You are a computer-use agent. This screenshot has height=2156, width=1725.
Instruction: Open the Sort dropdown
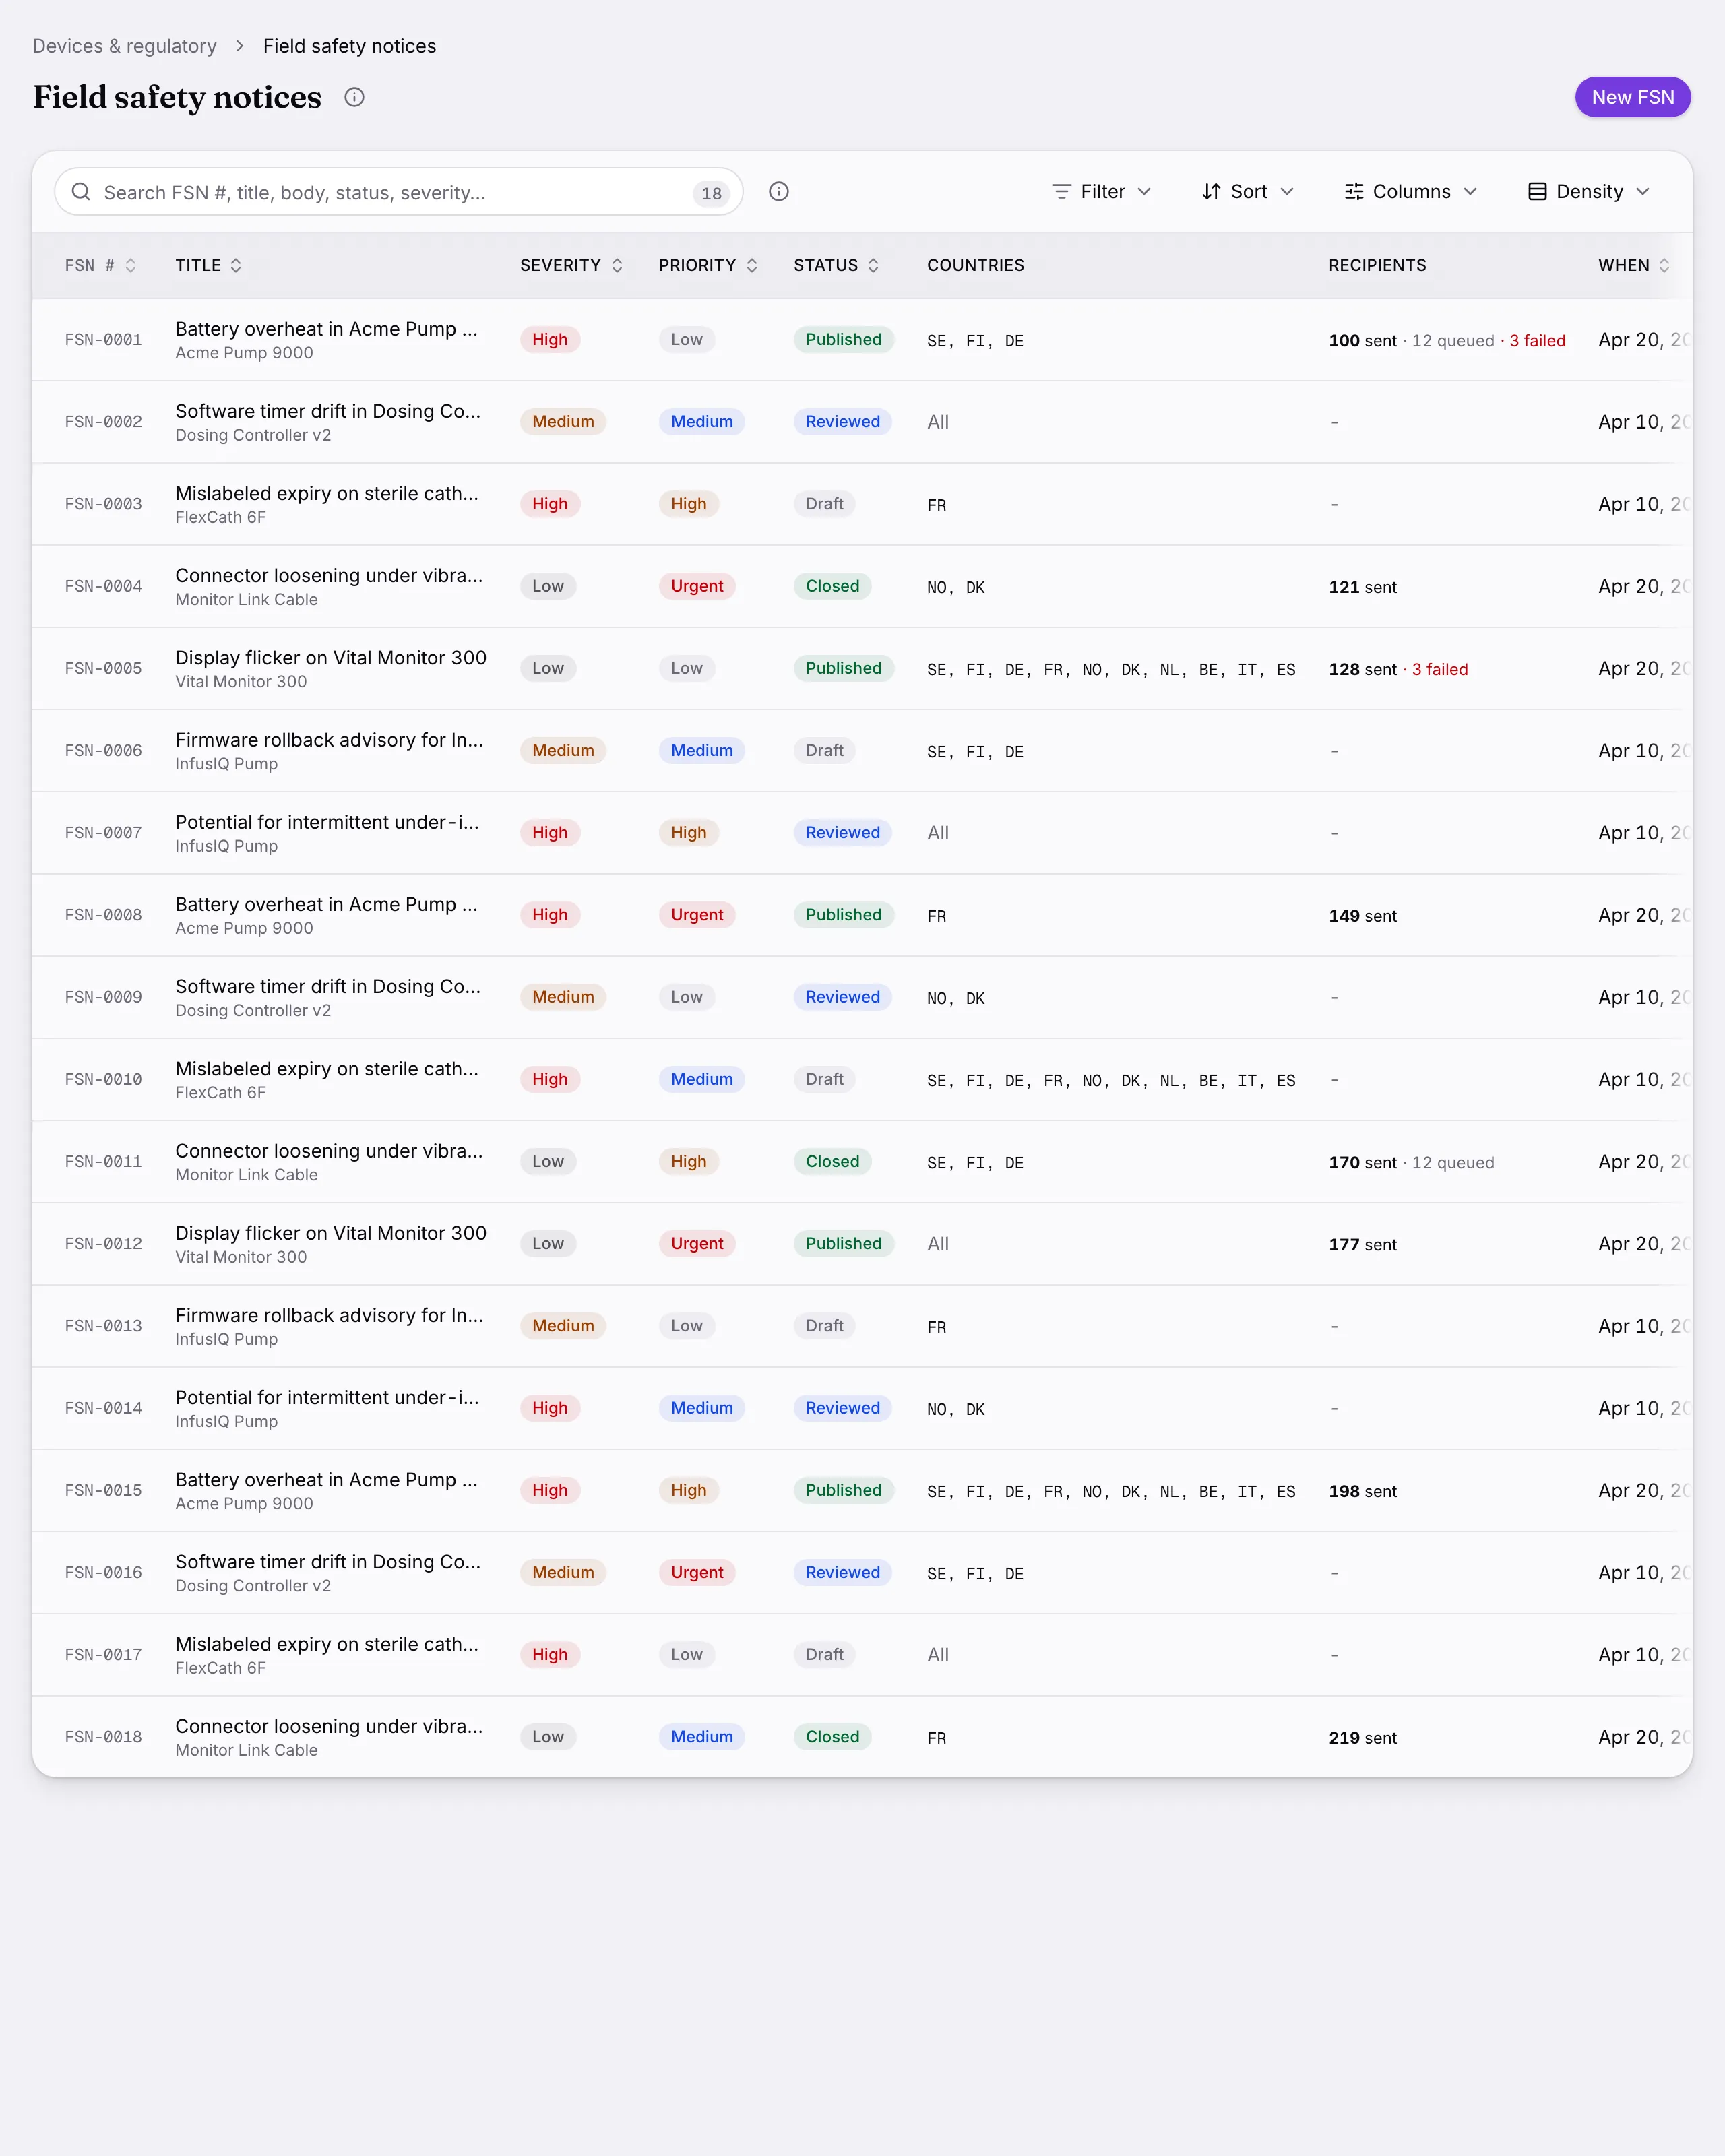click(1248, 191)
